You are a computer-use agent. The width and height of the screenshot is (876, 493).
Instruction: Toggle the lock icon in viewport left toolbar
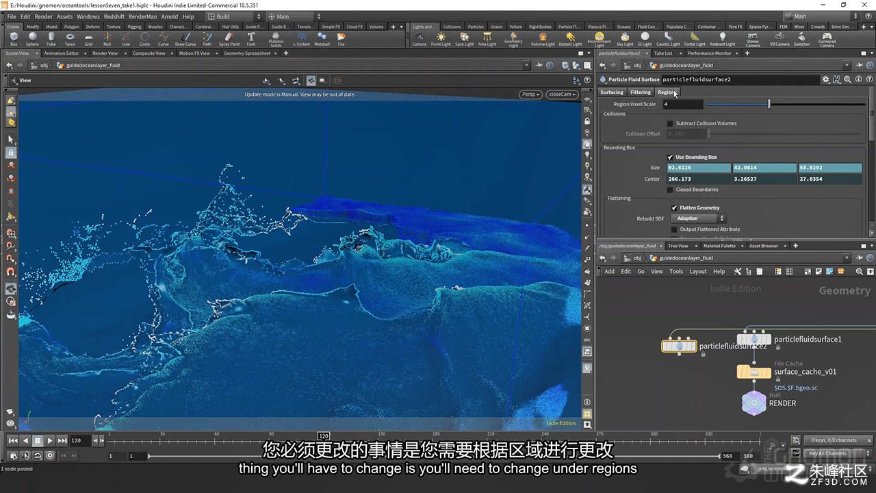tap(11, 152)
